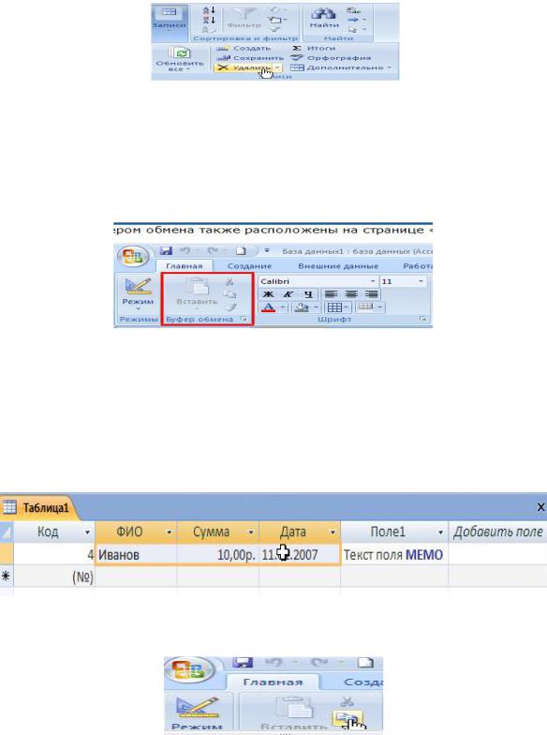Image resolution: width=547 pixels, height=735 pixels.
Task: Click the 10,00р. cell in Сумма
Action: [x=217, y=555]
